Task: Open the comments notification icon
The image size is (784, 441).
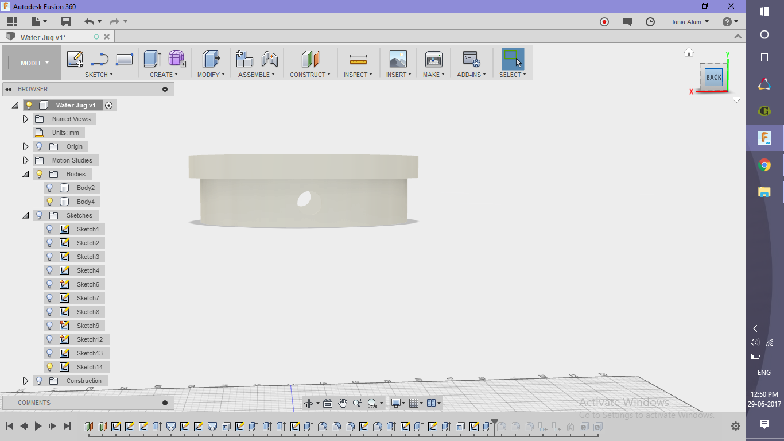Action: (627, 22)
